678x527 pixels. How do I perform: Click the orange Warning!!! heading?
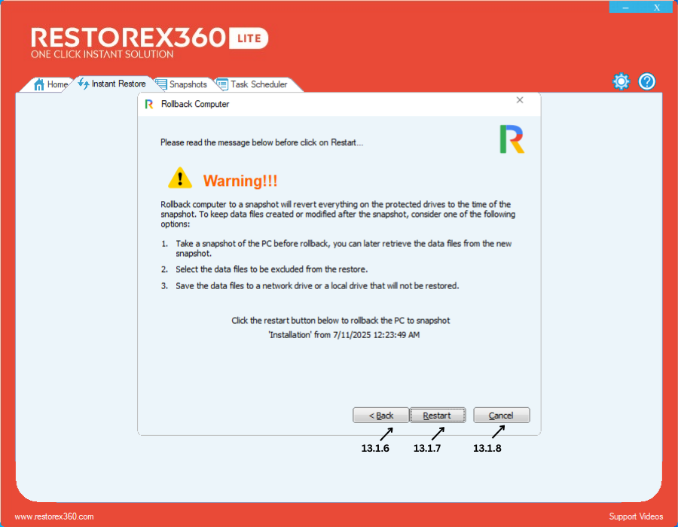tap(240, 181)
